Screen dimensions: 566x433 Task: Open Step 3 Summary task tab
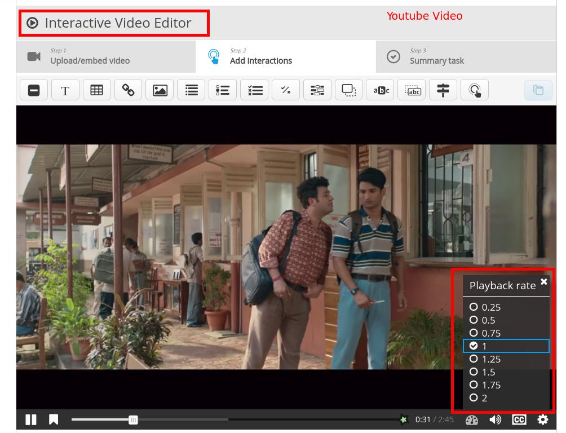coord(466,57)
